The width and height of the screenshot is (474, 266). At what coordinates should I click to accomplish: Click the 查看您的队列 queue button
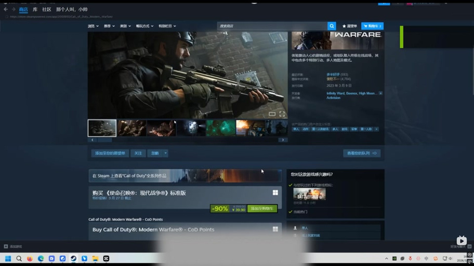(362, 153)
